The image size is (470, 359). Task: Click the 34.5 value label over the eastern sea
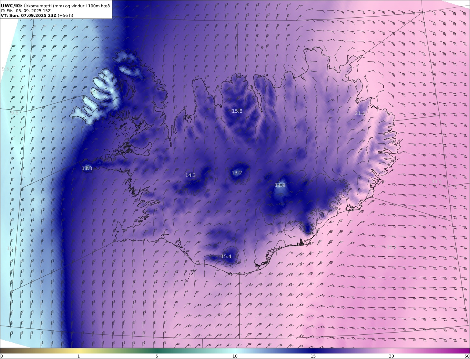tap(437, 181)
